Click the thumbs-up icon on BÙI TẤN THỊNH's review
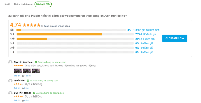 tap(23, 100)
